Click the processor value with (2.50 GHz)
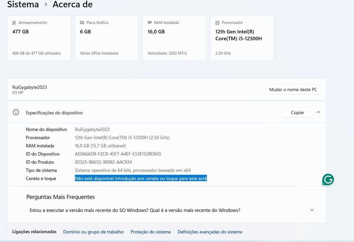This screenshot has height=242, width=354. click(x=122, y=138)
